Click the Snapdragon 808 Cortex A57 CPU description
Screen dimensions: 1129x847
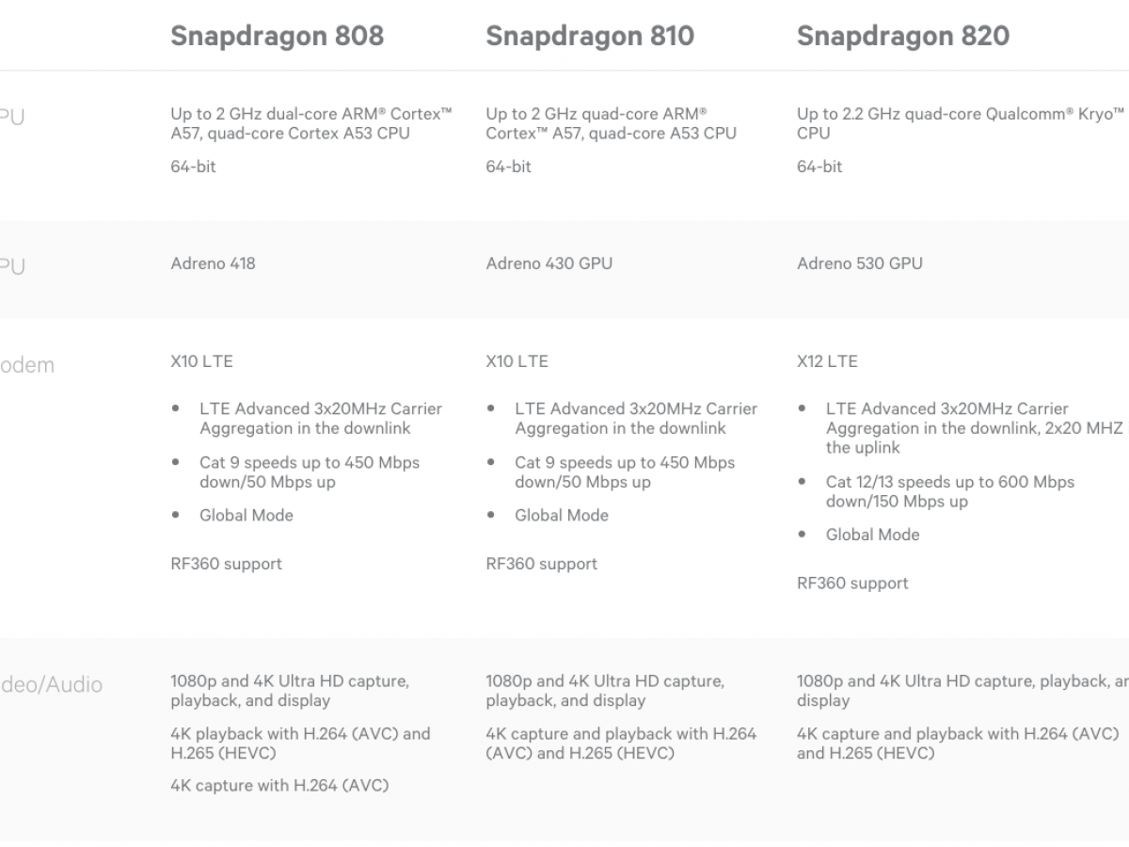[310, 123]
